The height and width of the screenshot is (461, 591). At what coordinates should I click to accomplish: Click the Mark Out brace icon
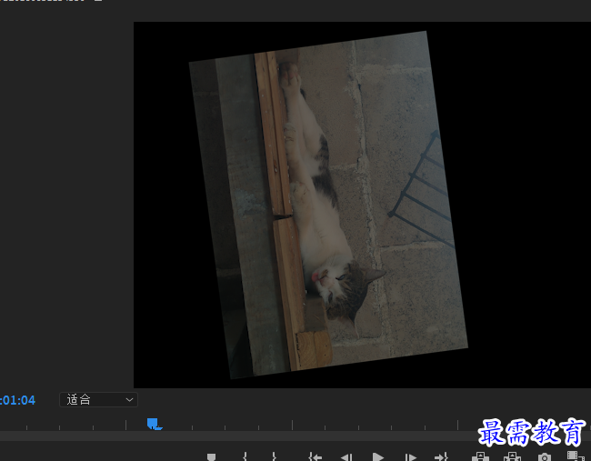click(274, 456)
